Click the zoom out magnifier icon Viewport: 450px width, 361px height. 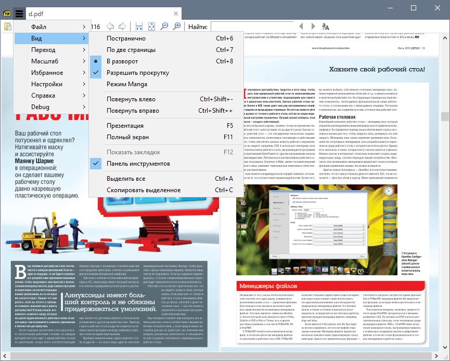pos(164,26)
